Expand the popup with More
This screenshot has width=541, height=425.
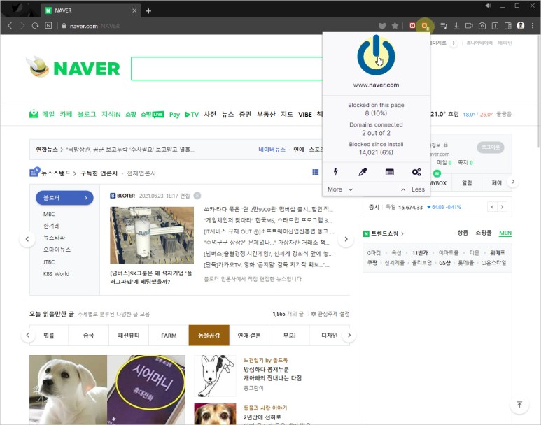(340, 189)
